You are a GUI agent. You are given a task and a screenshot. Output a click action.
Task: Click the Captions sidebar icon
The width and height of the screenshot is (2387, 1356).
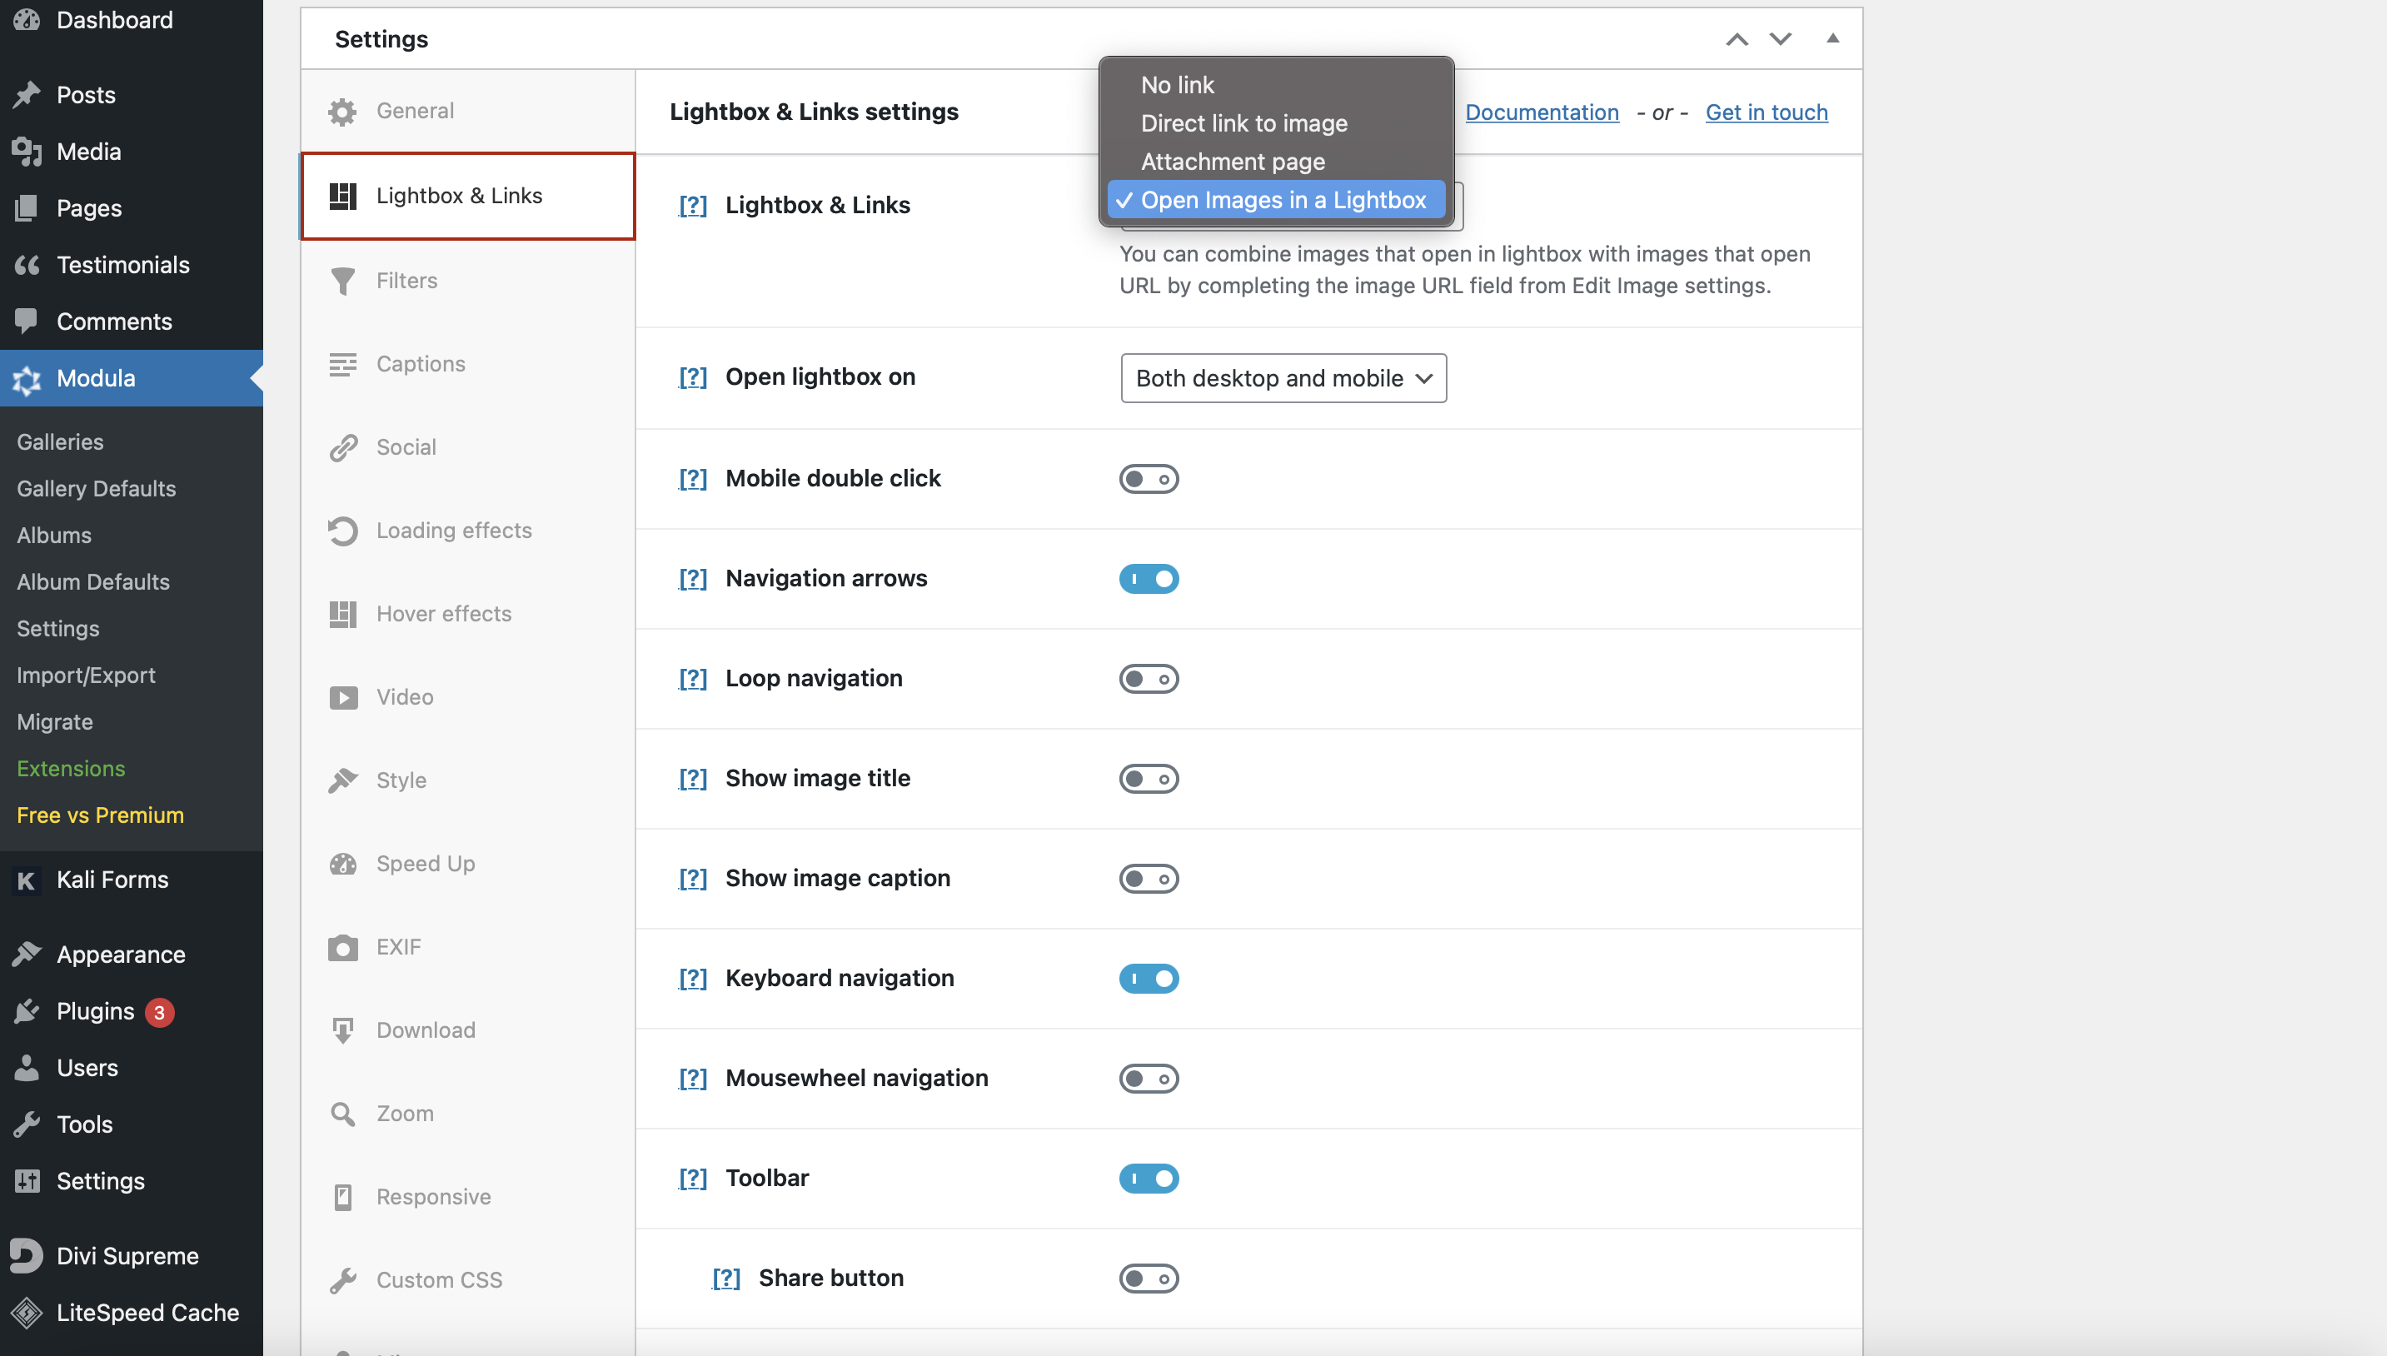click(342, 362)
